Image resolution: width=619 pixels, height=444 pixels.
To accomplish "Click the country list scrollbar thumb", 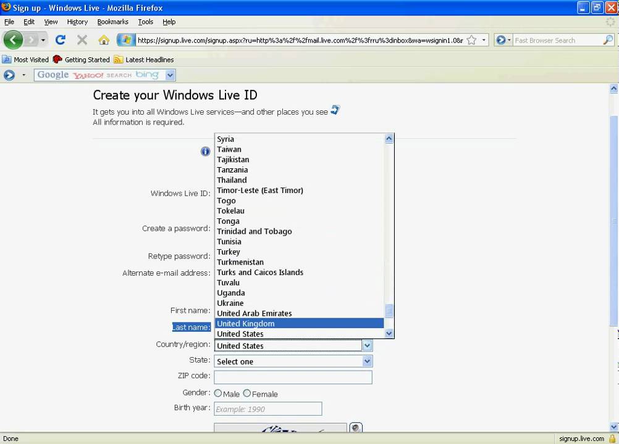I will 389,311.
